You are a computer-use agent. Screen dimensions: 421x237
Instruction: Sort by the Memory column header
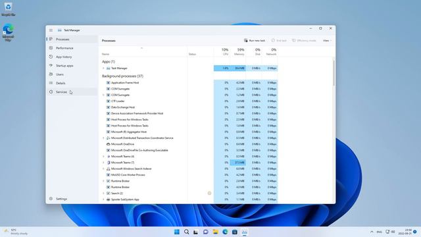[238, 52]
